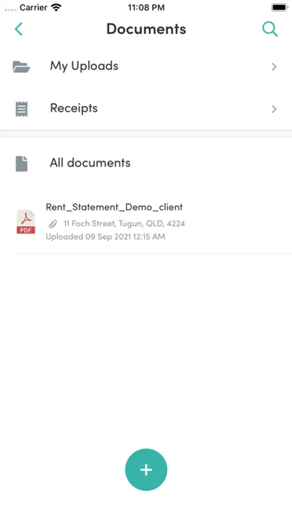The image size is (292, 519).
Task: Click the 11:08 PM clock
Action: point(146,7)
